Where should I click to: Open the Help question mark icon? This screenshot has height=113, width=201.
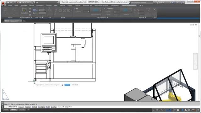182,3
